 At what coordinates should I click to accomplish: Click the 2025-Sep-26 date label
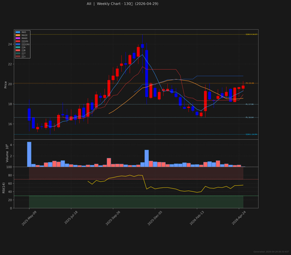tap(113, 218)
